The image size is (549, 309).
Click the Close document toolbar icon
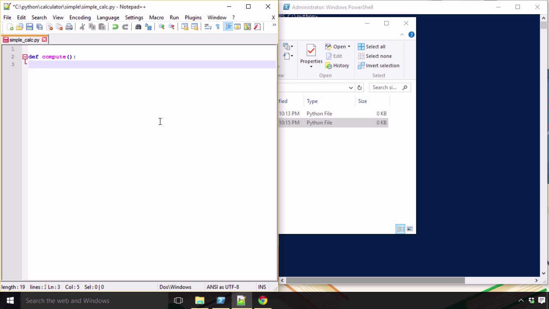coord(49,27)
